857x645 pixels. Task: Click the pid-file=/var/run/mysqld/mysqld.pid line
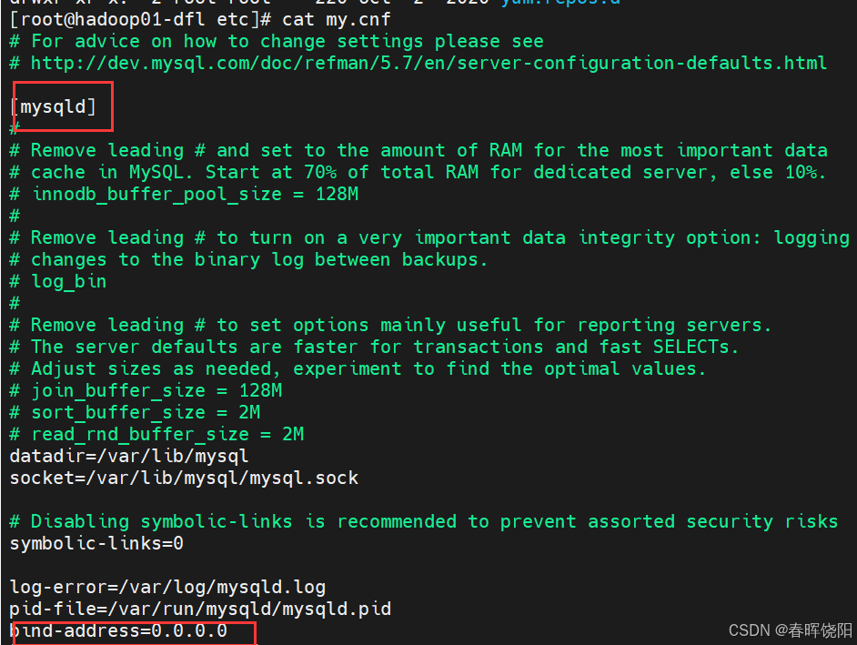tap(200, 609)
